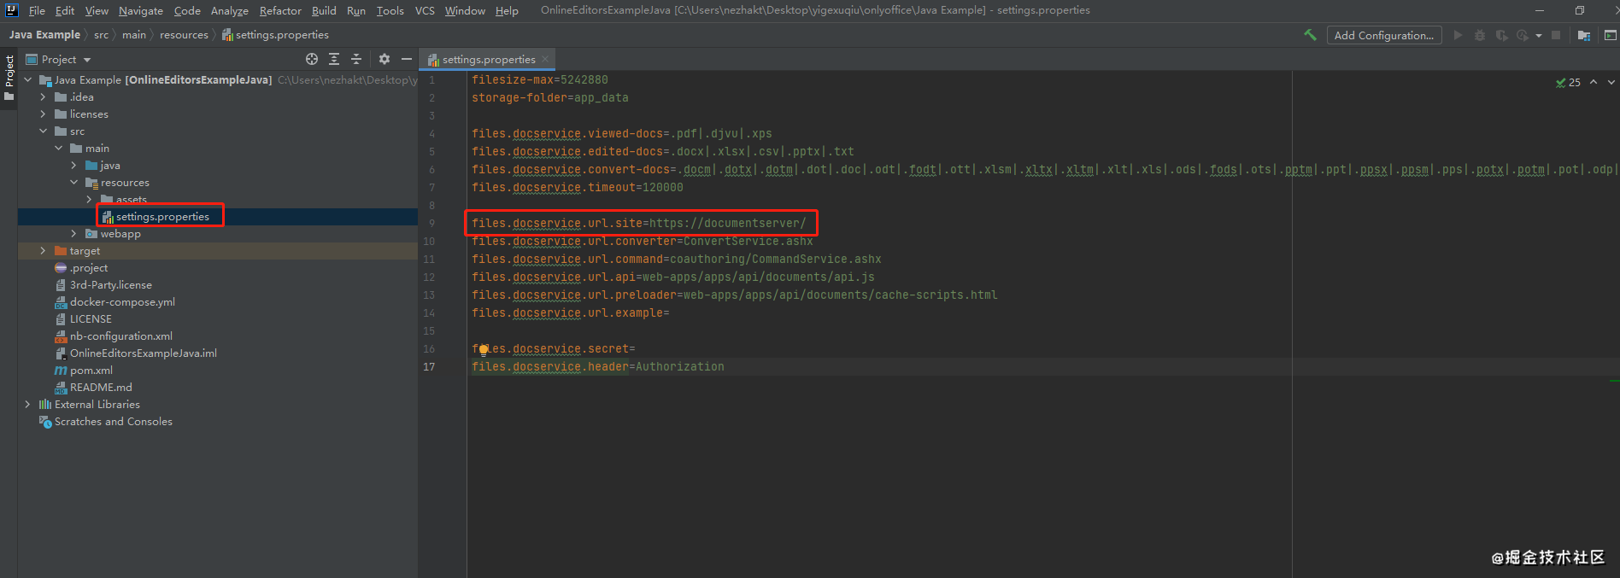Open the Navigate menu
The width and height of the screenshot is (1620, 578).
coord(141,10)
